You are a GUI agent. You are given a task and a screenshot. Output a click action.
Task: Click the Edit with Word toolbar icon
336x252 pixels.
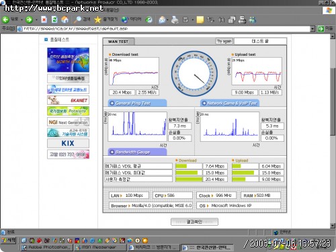[x=185, y=19]
